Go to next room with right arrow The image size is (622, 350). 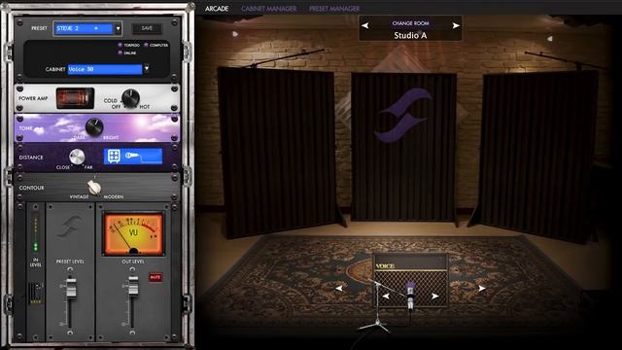tap(456, 25)
